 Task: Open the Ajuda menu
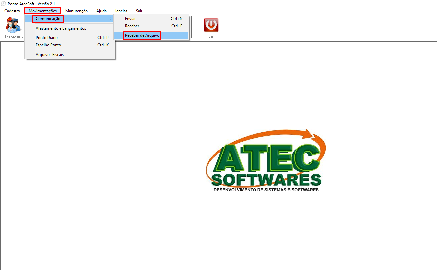pyautogui.click(x=101, y=11)
